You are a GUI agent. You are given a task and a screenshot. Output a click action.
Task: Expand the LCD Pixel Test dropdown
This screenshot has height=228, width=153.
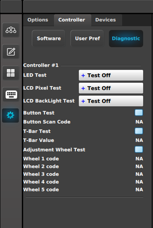[111, 88]
